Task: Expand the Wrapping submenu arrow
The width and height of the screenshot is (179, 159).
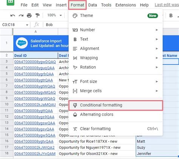Action: point(157,58)
